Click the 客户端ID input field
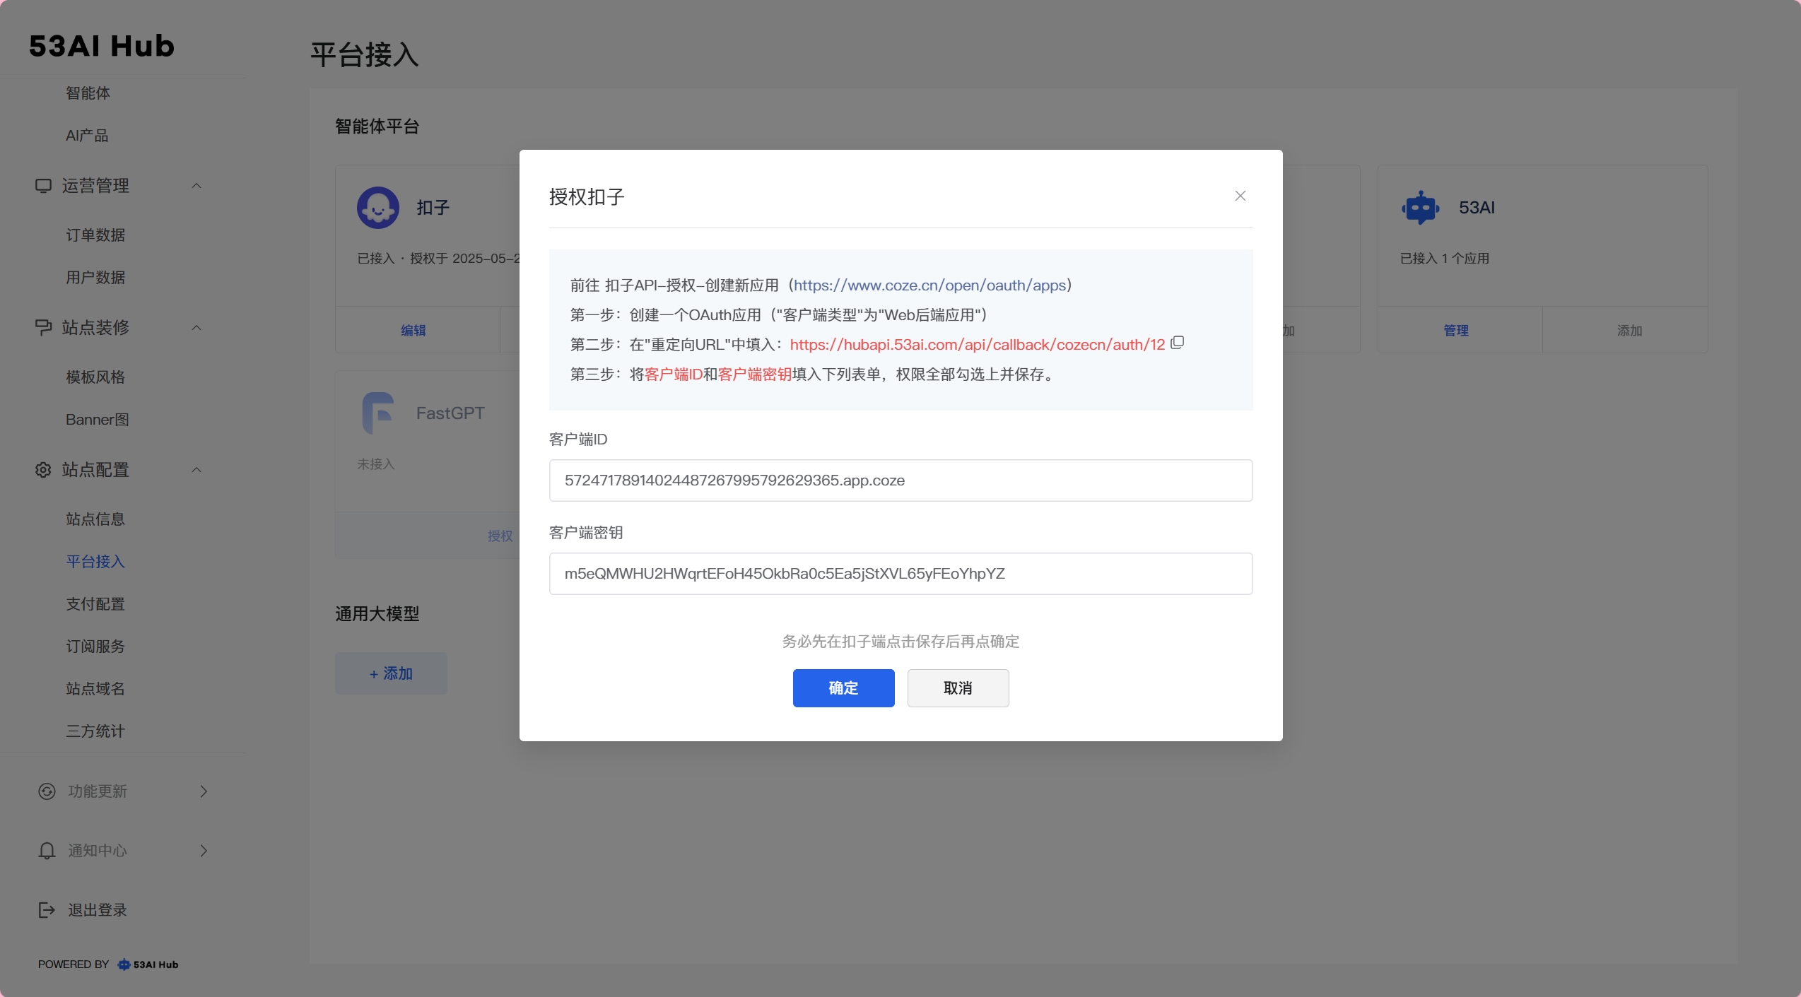Image resolution: width=1801 pixels, height=997 pixels. [900, 480]
